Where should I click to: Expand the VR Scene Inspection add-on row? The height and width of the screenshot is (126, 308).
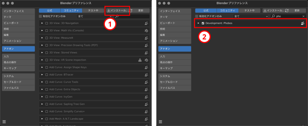tap(42, 60)
